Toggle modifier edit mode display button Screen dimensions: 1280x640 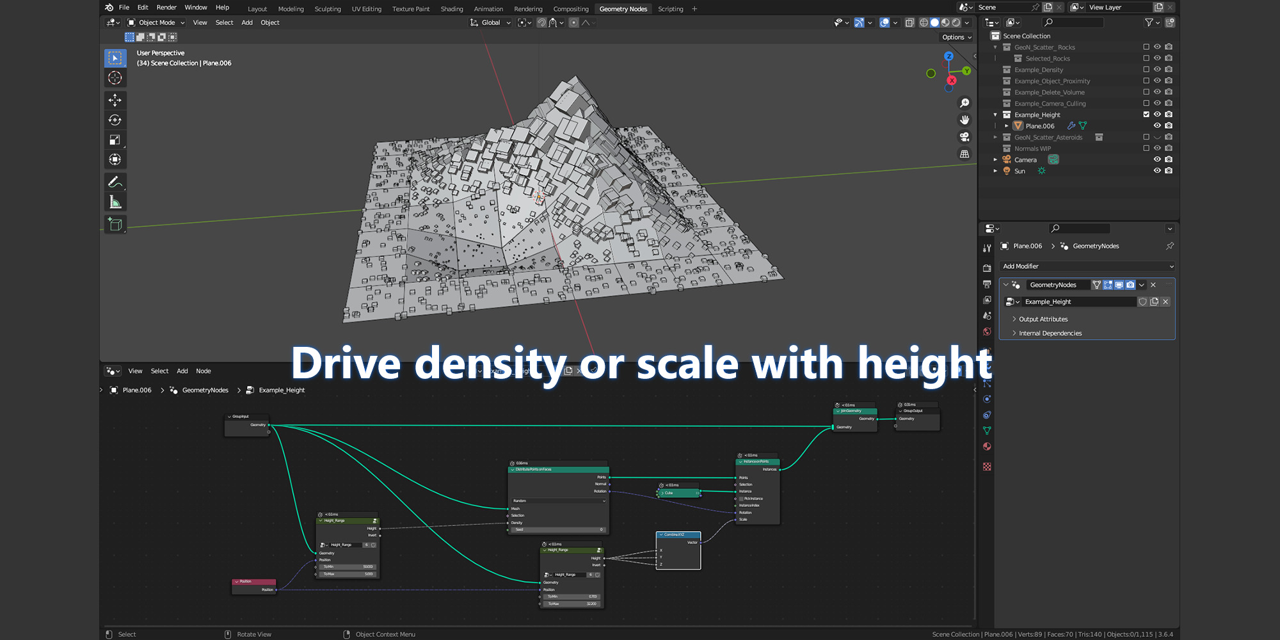[x=1108, y=285]
